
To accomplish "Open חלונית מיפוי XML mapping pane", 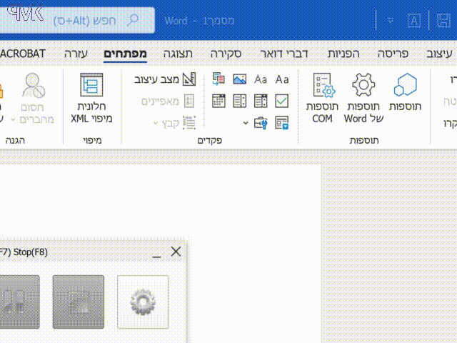I will point(91,97).
